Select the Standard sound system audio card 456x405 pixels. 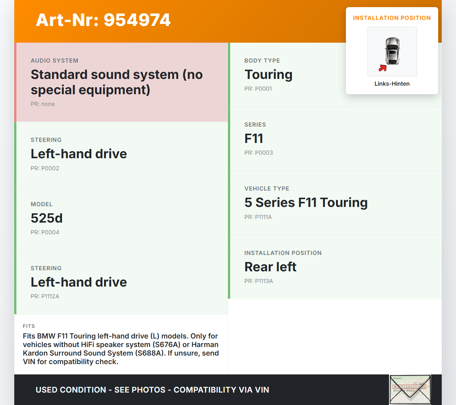pyautogui.click(x=121, y=82)
